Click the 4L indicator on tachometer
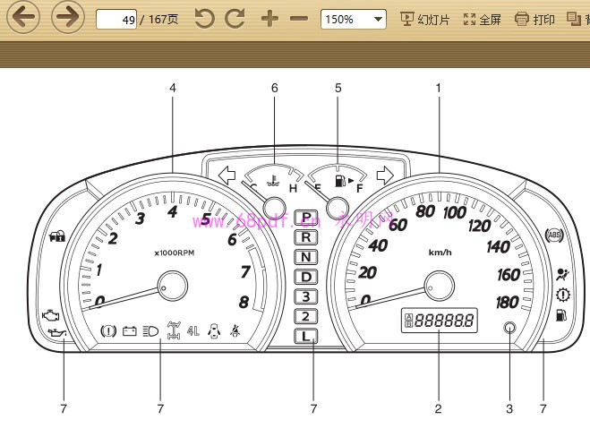The height and width of the screenshot is (437, 590). (193, 330)
